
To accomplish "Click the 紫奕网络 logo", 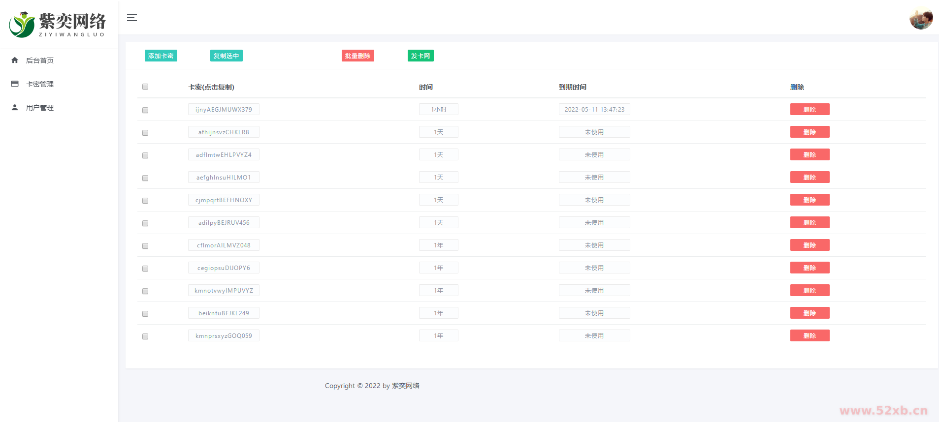I will click(x=58, y=24).
